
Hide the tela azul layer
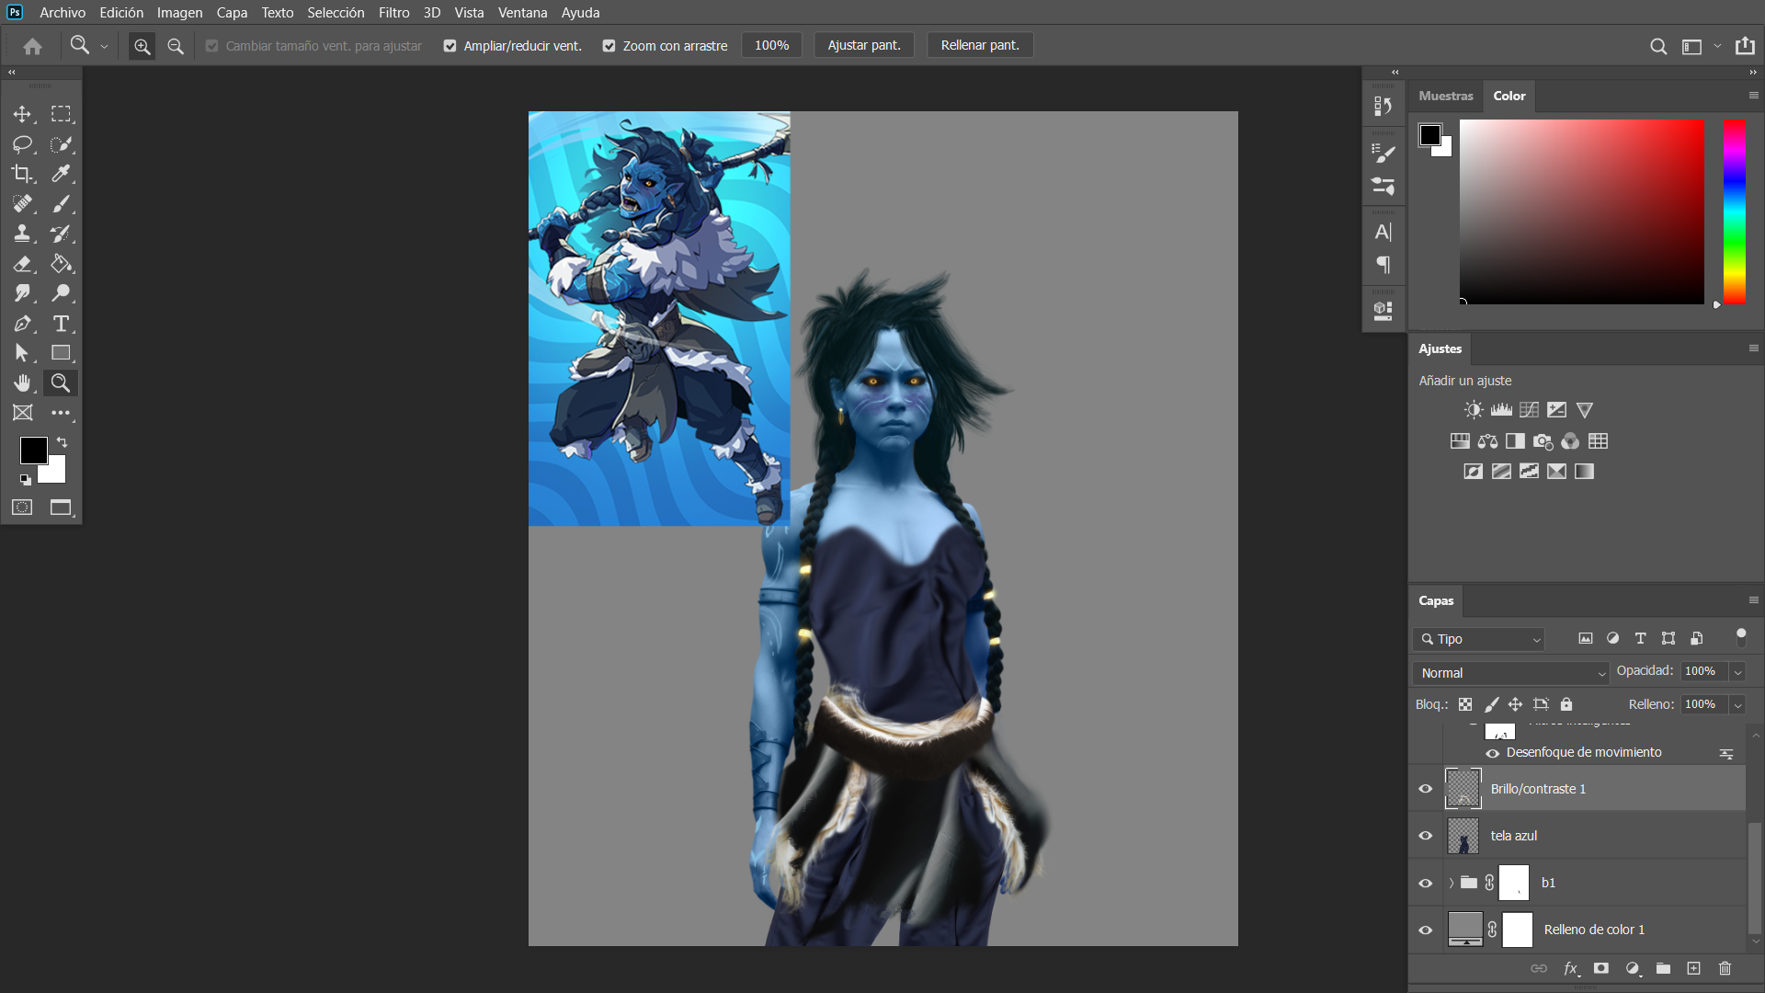click(x=1426, y=836)
